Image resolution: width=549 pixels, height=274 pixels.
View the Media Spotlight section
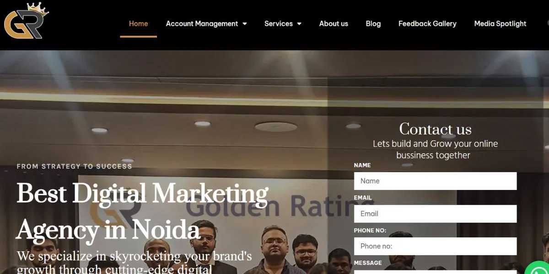coord(500,24)
